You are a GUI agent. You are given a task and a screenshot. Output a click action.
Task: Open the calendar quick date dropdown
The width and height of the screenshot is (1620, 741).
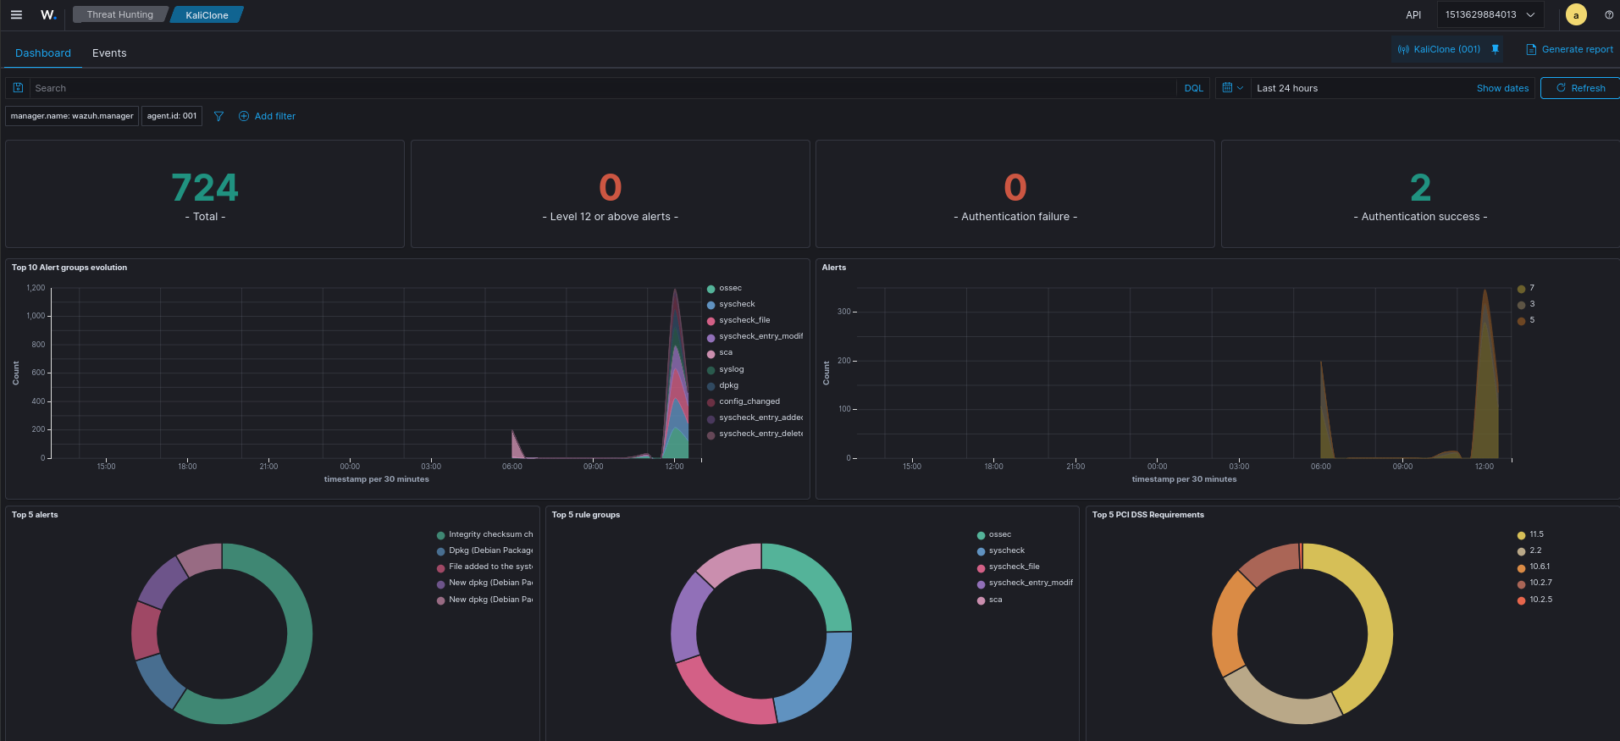click(x=1232, y=88)
